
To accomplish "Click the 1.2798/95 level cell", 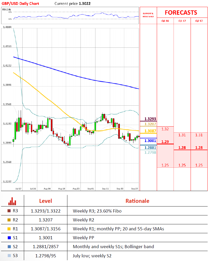I will pyautogui.click(x=46, y=256).
